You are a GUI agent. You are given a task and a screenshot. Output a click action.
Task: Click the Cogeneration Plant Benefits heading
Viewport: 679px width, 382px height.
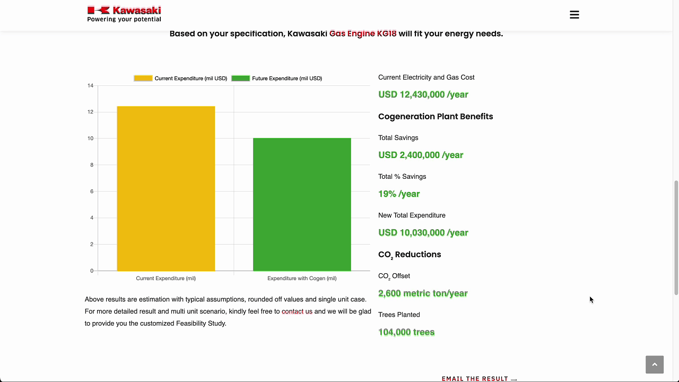436,116
